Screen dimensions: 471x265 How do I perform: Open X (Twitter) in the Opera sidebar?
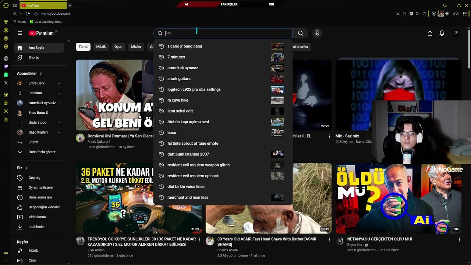click(6, 83)
